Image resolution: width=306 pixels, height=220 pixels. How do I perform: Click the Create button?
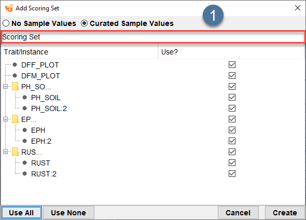(285, 213)
